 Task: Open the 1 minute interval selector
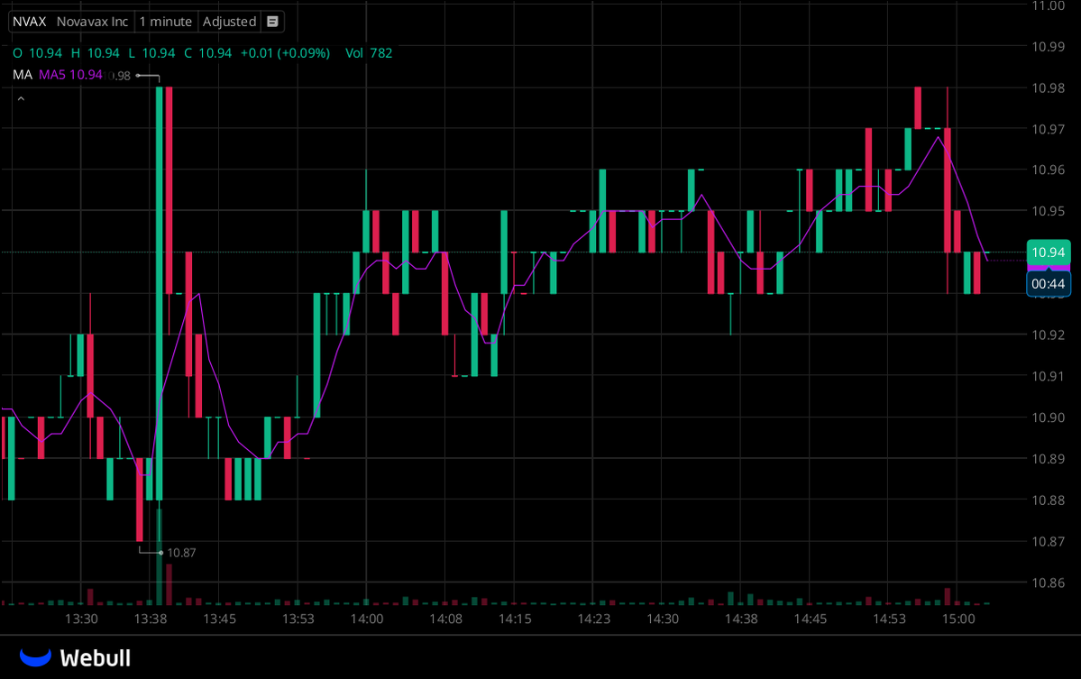pyautogui.click(x=166, y=22)
